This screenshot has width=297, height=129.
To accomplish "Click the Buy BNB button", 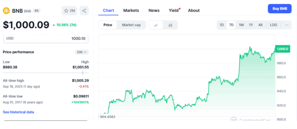I will (x=280, y=9).
